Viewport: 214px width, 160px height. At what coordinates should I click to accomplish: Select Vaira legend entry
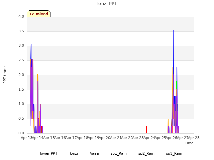pyautogui.click(x=91, y=153)
